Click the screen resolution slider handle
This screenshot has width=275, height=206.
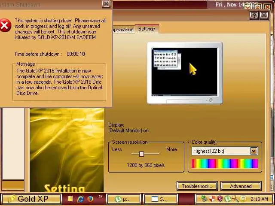(141, 154)
